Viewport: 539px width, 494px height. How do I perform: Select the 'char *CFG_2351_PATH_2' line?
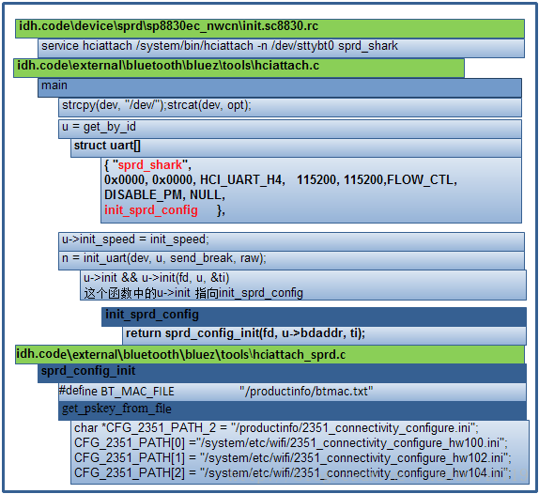point(276,428)
